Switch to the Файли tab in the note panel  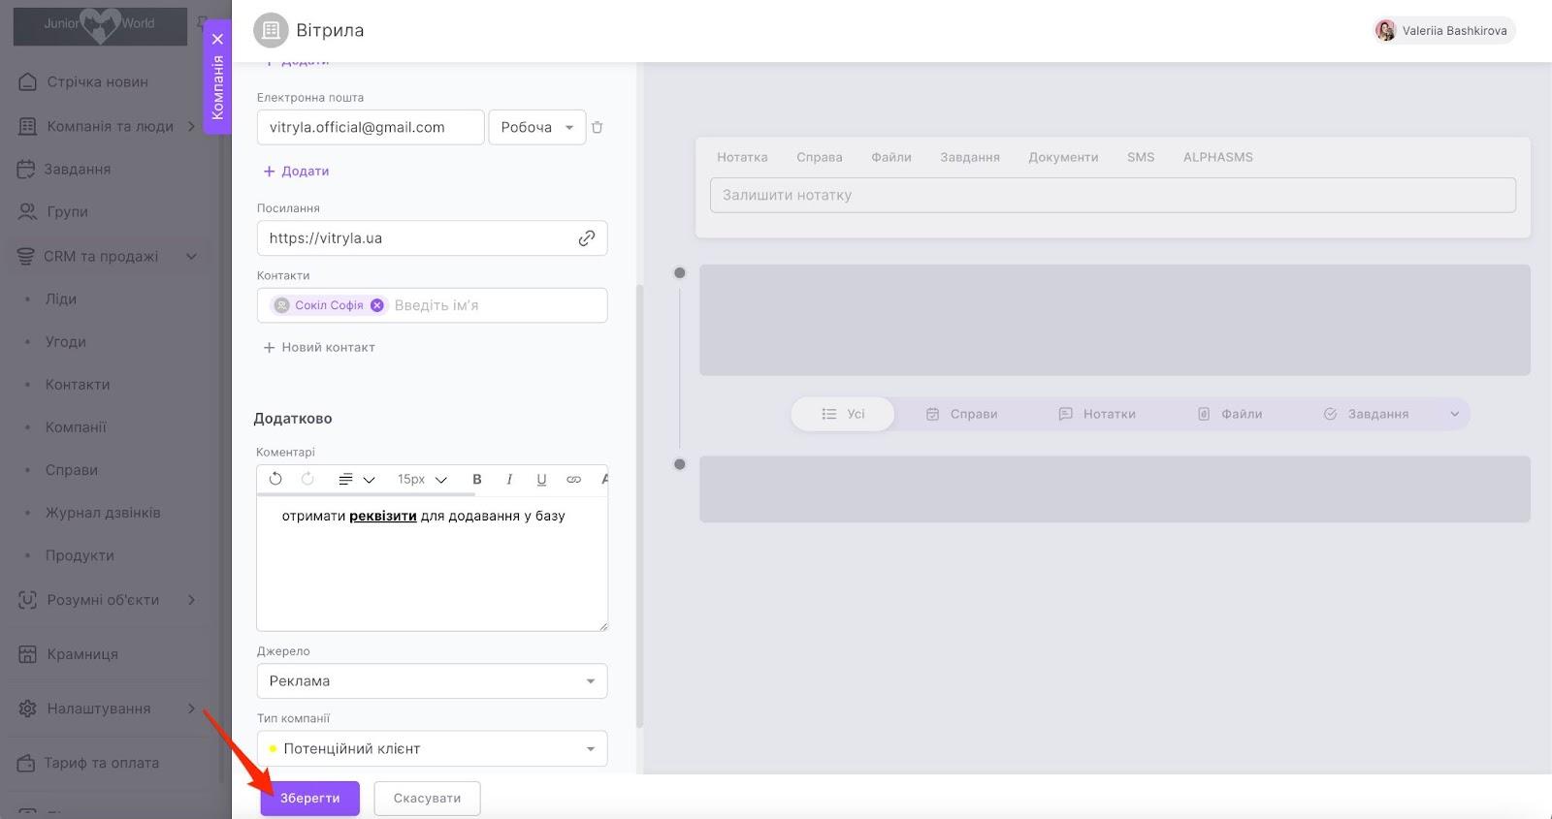coord(890,157)
